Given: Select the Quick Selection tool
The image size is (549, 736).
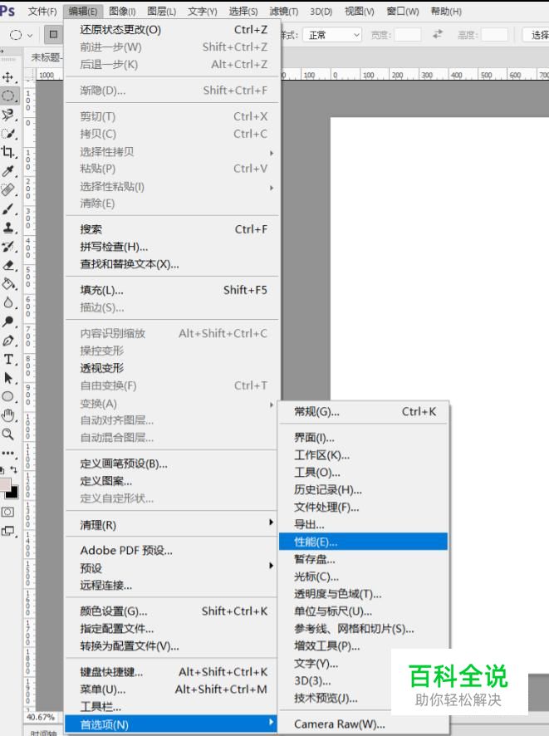Looking at the screenshot, I should click(x=8, y=134).
